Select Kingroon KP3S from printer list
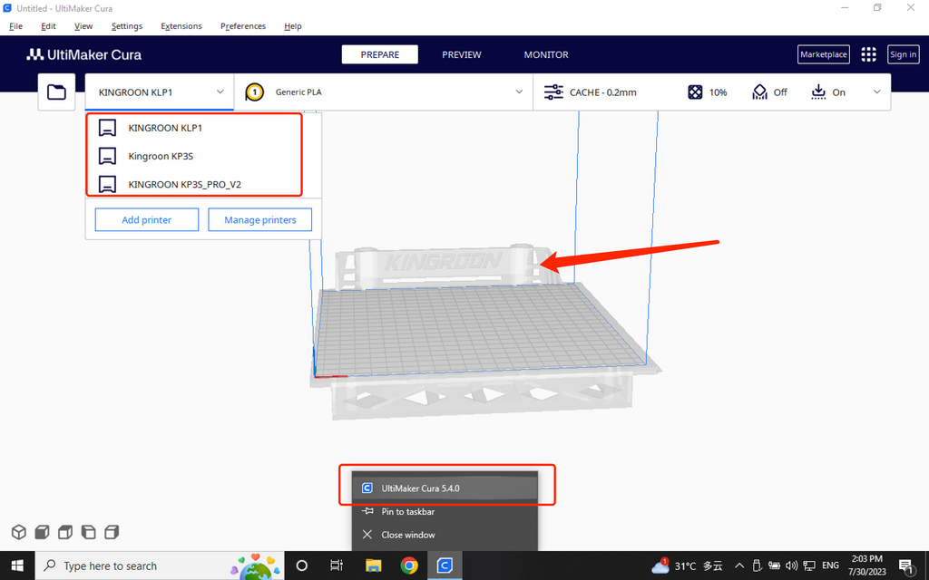Image resolution: width=929 pixels, height=580 pixels. pos(161,156)
